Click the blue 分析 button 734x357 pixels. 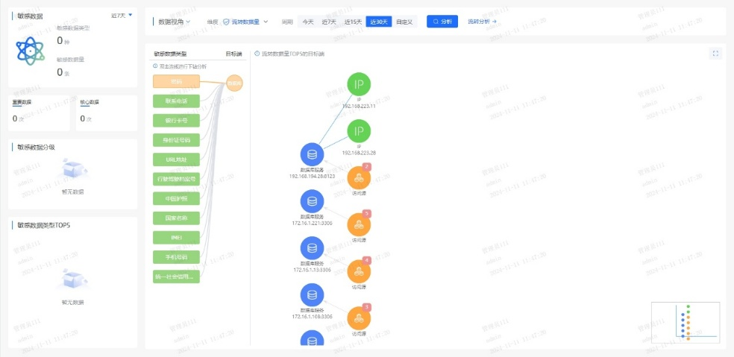click(x=442, y=22)
